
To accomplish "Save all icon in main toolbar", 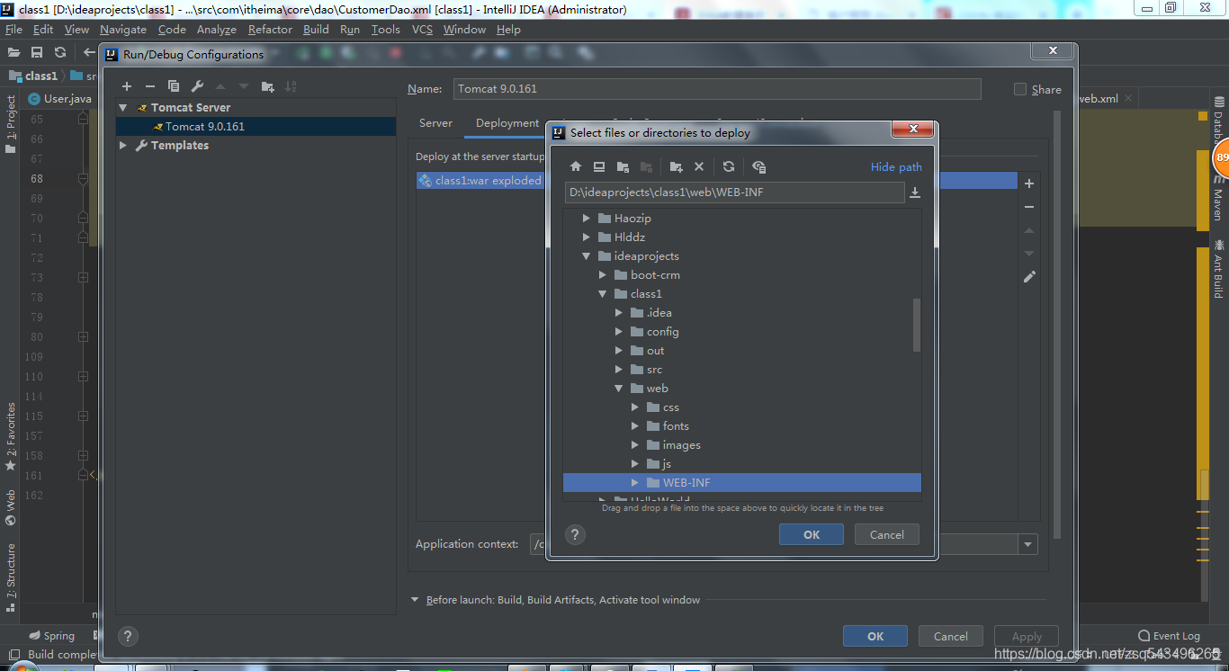I will pos(37,53).
